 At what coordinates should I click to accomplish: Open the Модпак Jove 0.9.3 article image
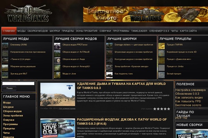(x=58, y=128)
